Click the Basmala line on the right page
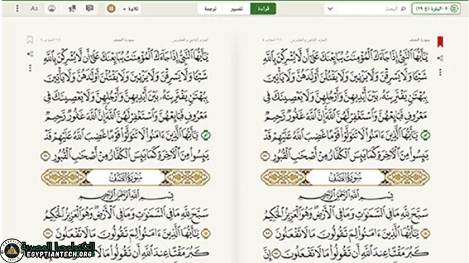The width and height of the screenshot is (469, 263). pos(345,196)
